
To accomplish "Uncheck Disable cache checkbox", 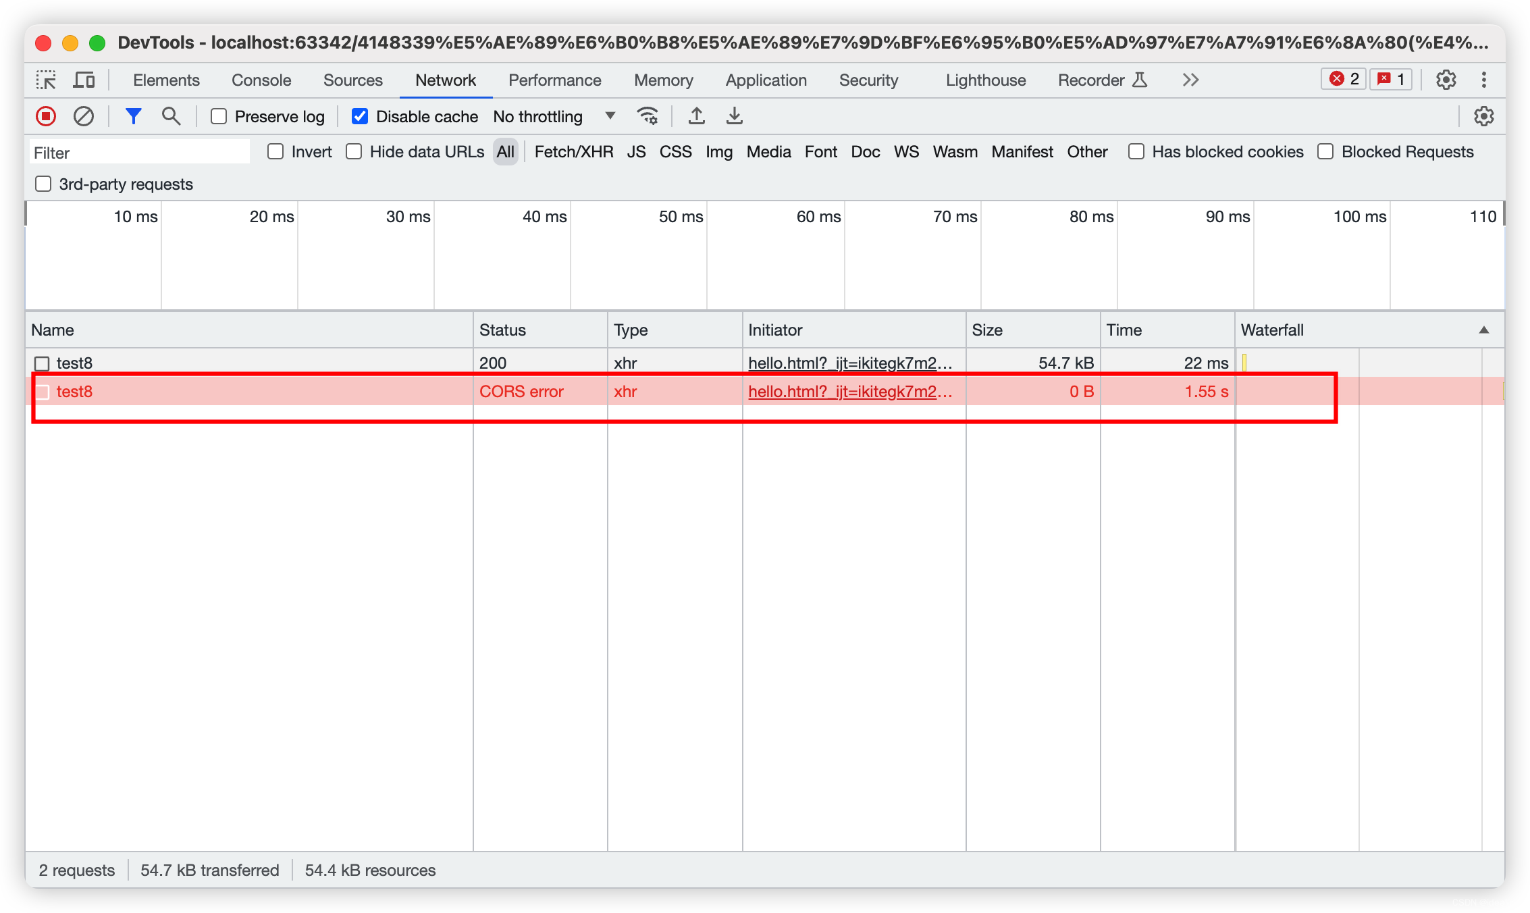I will (x=360, y=116).
